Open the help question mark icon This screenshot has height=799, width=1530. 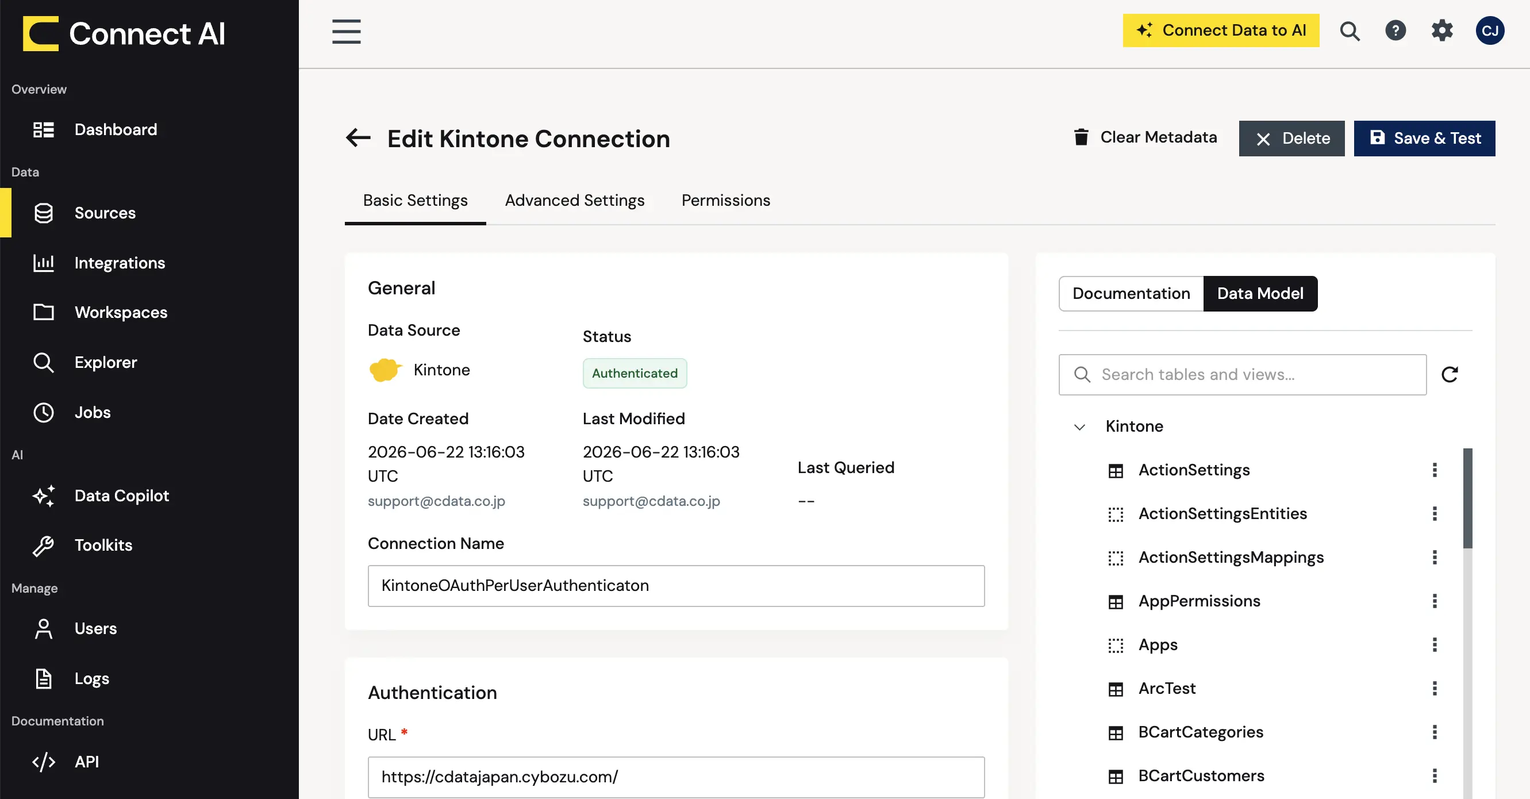point(1395,30)
